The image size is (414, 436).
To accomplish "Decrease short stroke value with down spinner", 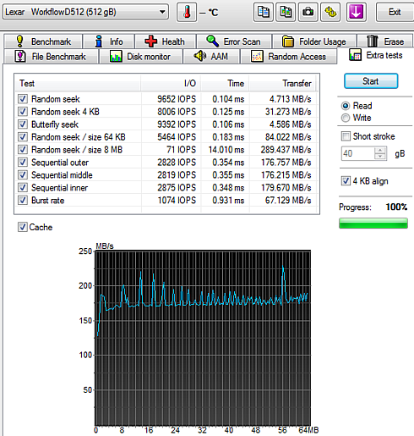I will click(x=380, y=157).
